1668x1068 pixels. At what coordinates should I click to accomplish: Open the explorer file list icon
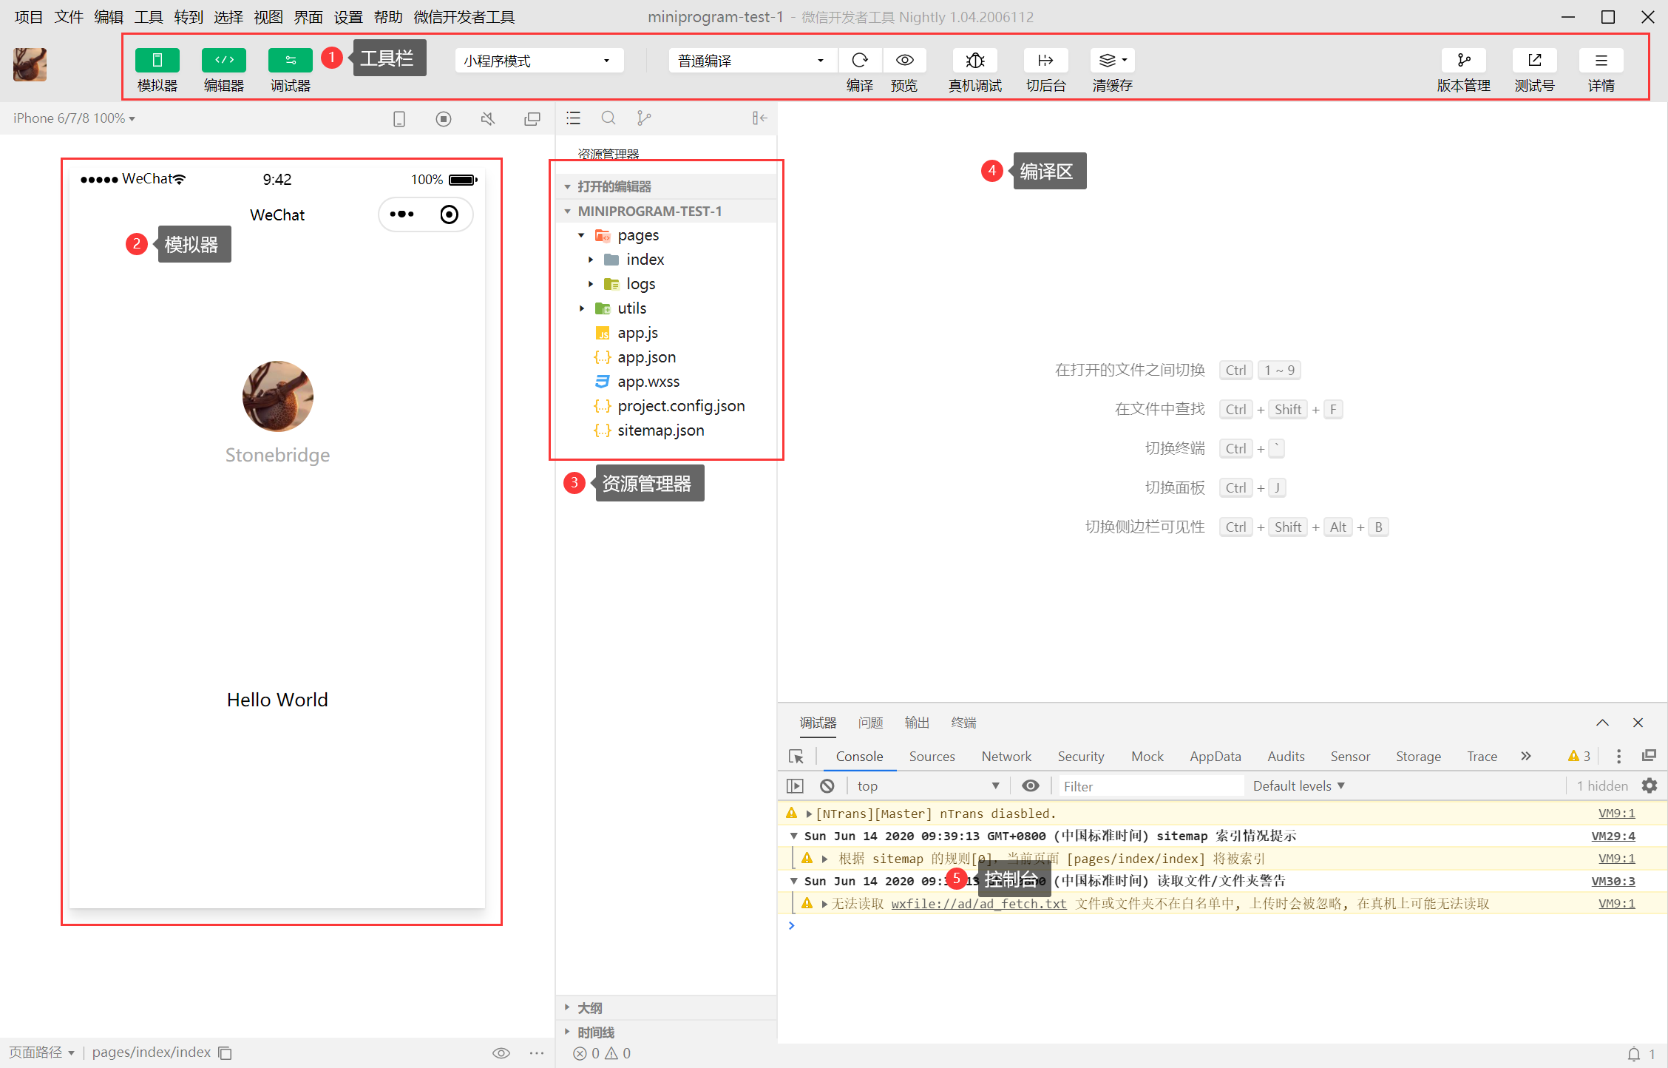point(574,118)
